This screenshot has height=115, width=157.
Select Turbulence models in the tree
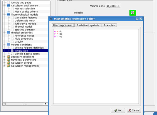[x=26, y=24]
